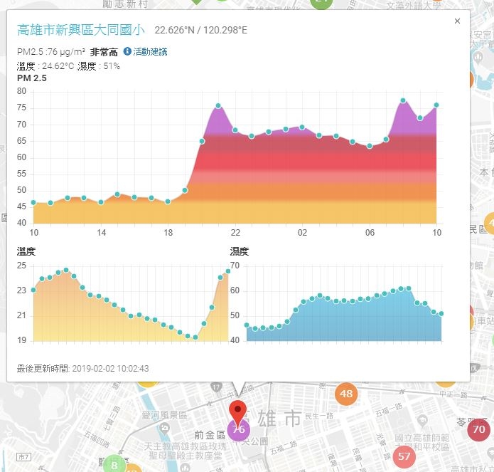Click the 前金區 district map label

pos(210,436)
